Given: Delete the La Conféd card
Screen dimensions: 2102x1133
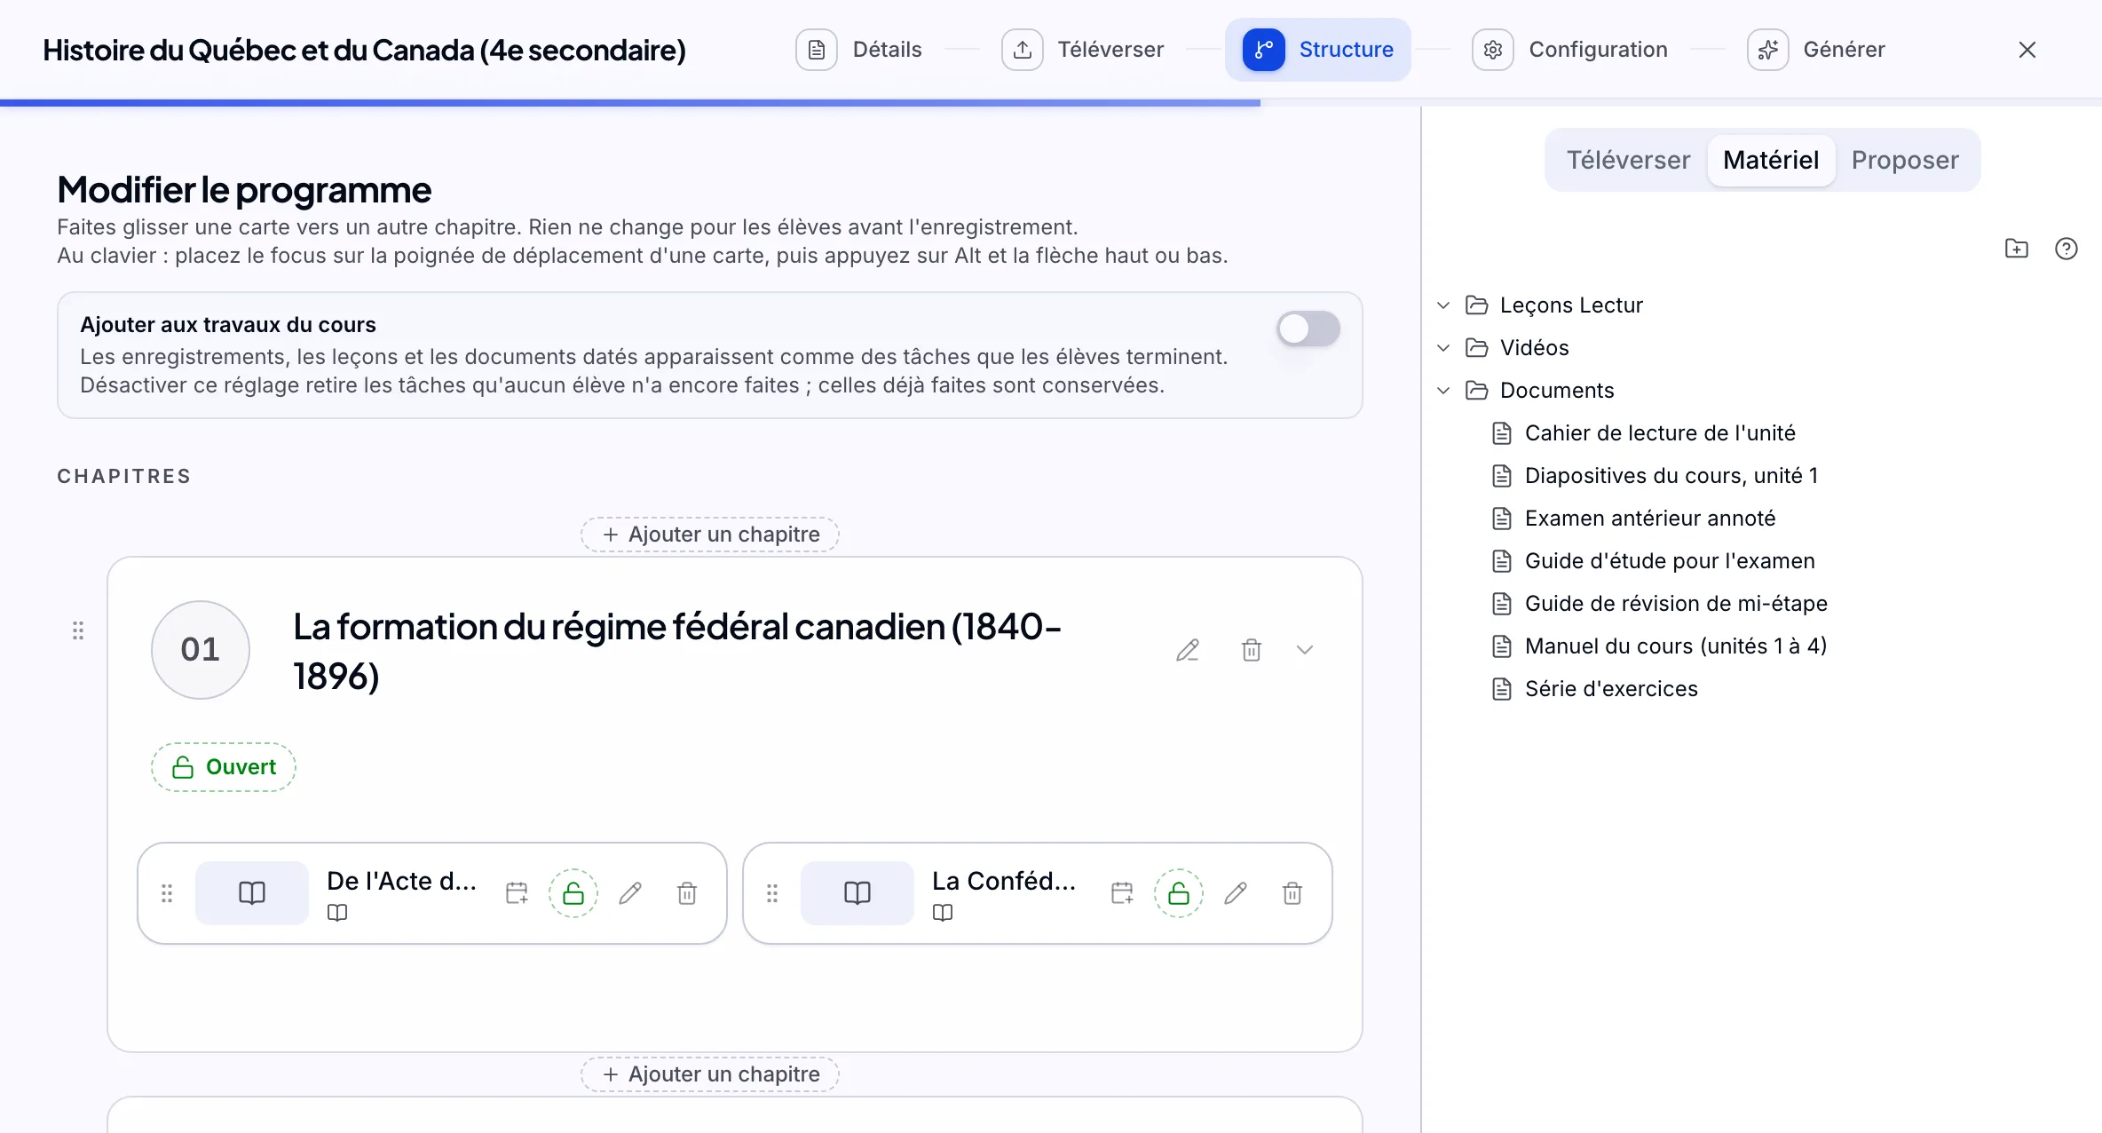Looking at the screenshot, I should pyautogui.click(x=1292, y=893).
